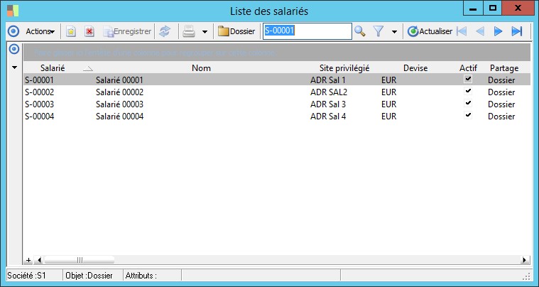Click the Attributs status bar entry
The height and width of the screenshot is (287, 539).
pyautogui.click(x=141, y=276)
